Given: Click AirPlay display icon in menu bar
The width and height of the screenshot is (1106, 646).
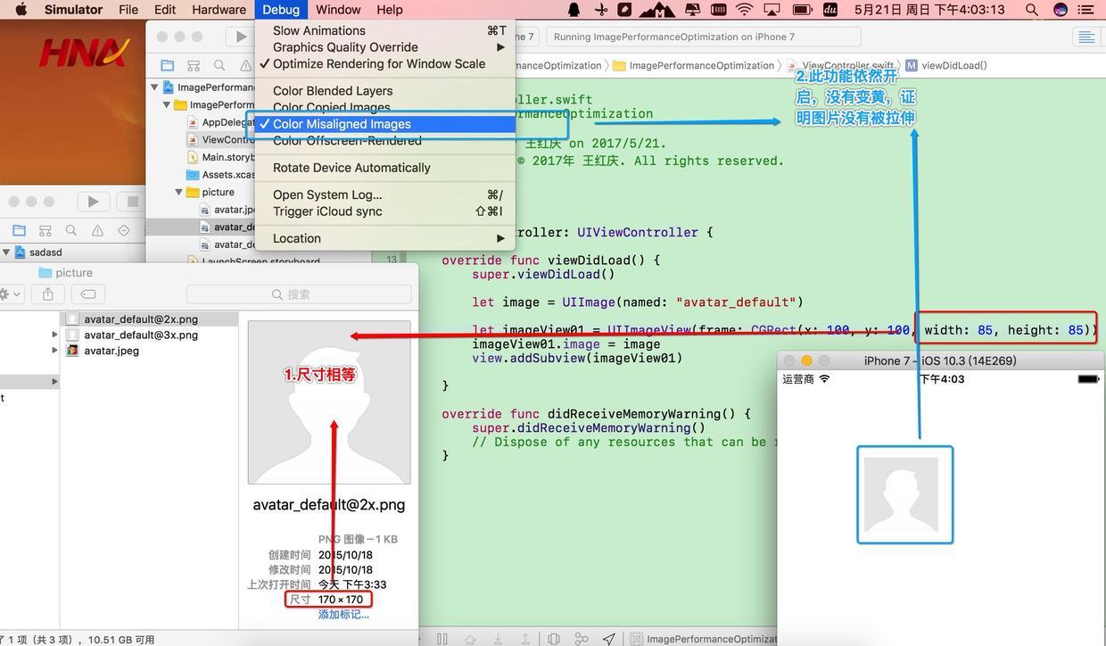Looking at the screenshot, I should coord(772,10).
